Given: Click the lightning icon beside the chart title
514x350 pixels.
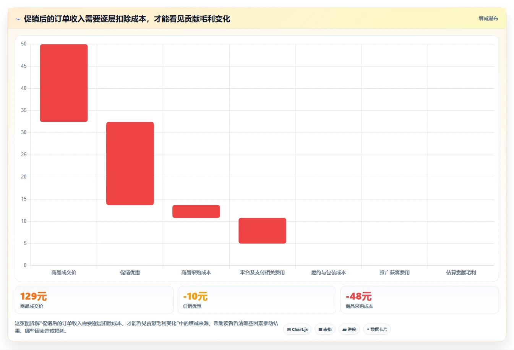Looking at the screenshot, I should point(18,19).
